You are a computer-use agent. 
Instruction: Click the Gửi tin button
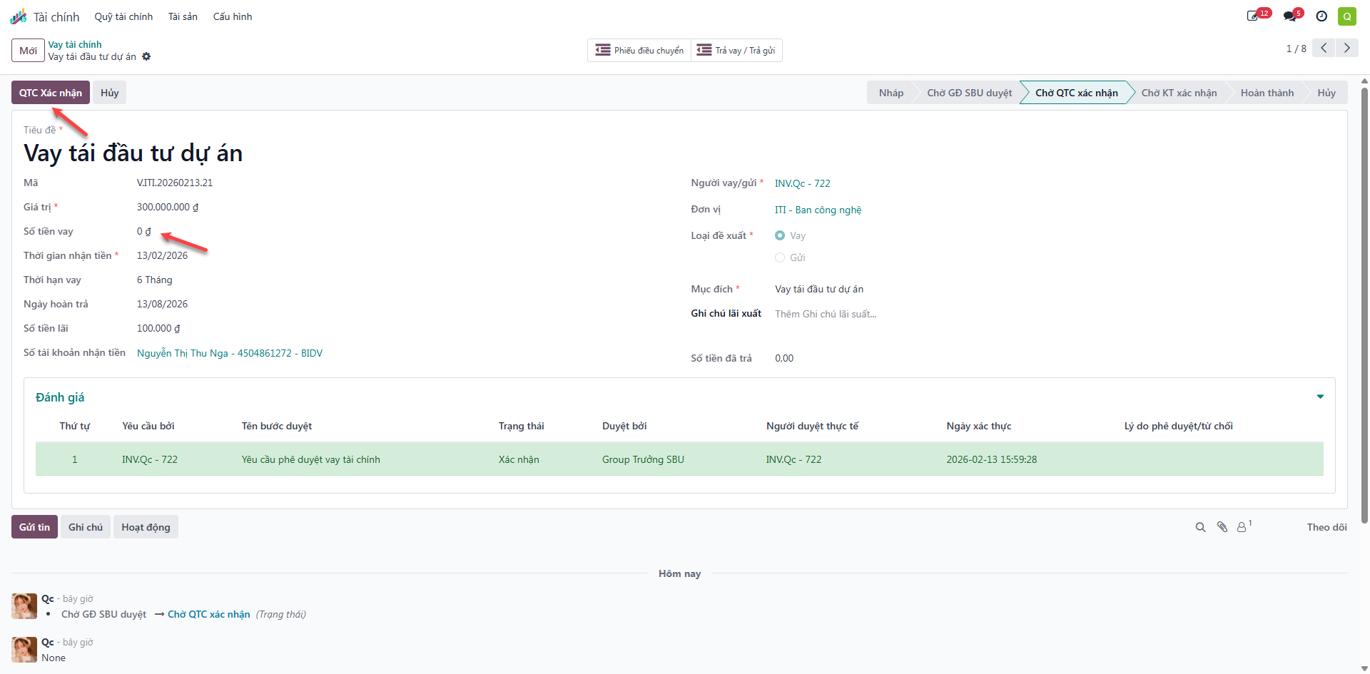point(34,527)
